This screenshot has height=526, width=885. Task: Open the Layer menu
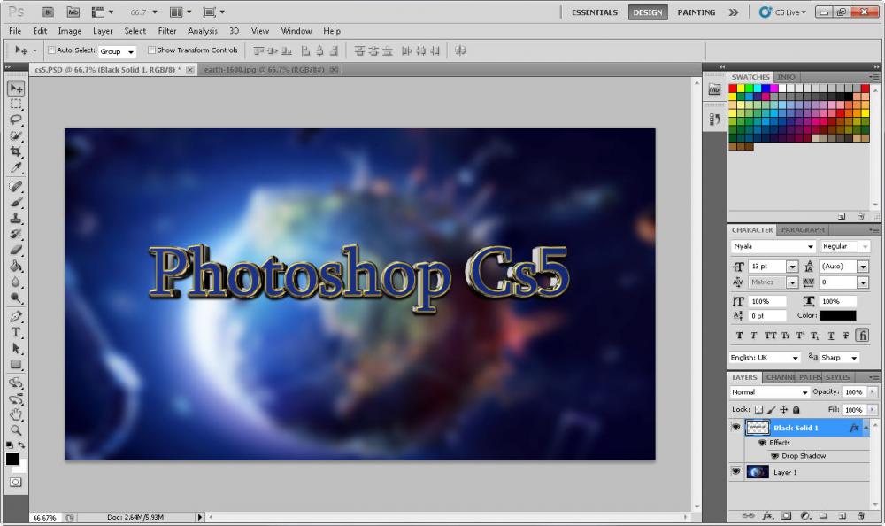103,31
